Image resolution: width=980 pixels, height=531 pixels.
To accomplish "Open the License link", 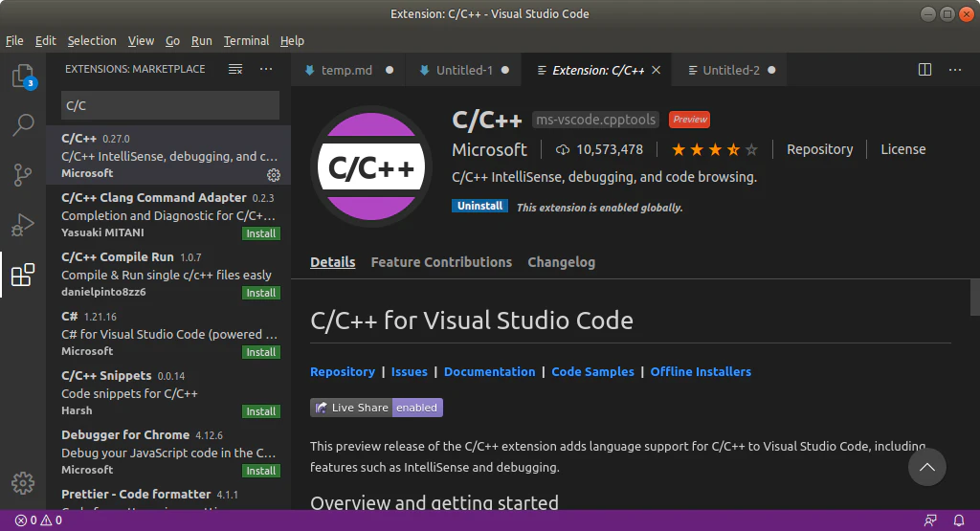I will pyautogui.click(x=903, y=149).
